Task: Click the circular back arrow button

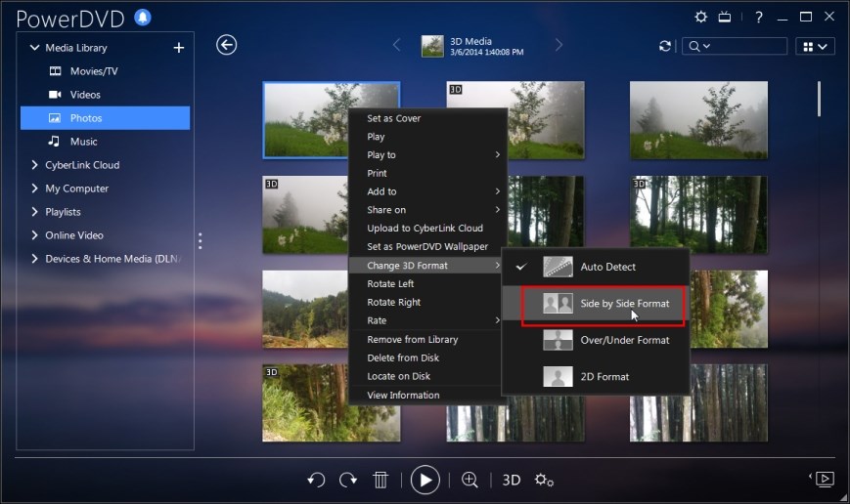Action: (226, 45)
